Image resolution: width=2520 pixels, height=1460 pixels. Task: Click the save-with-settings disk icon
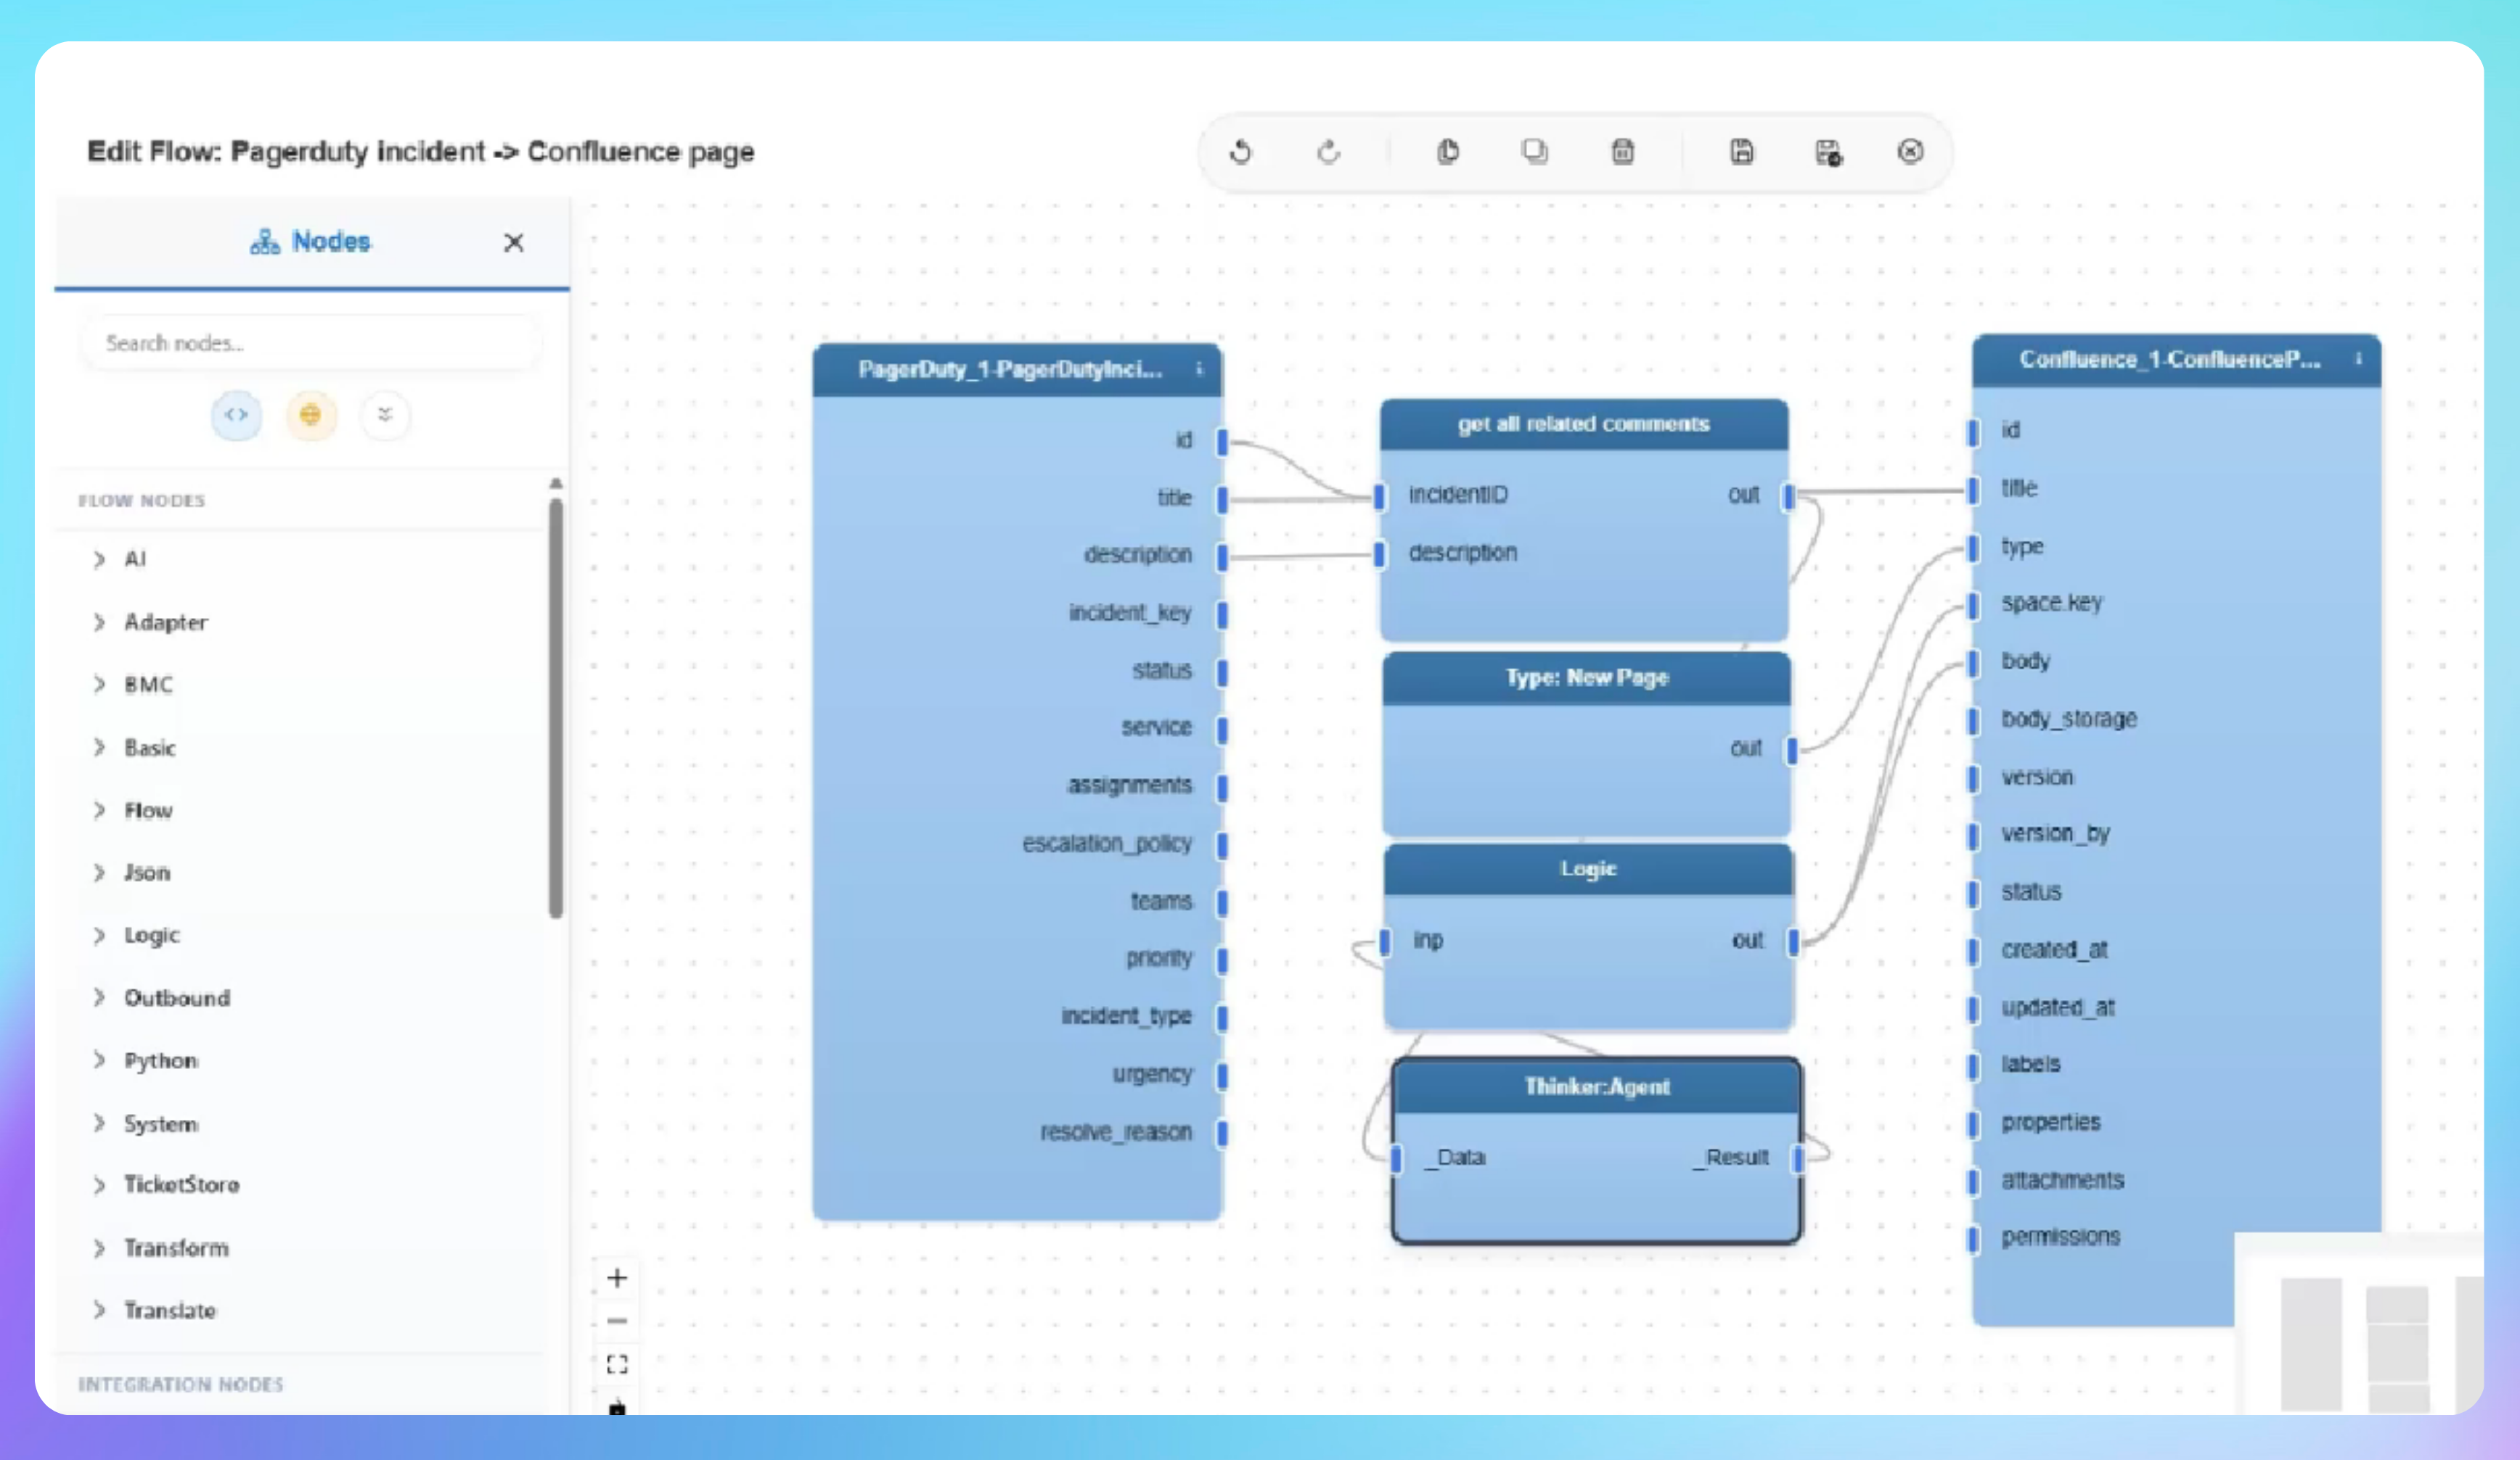tap(1828, 153)
